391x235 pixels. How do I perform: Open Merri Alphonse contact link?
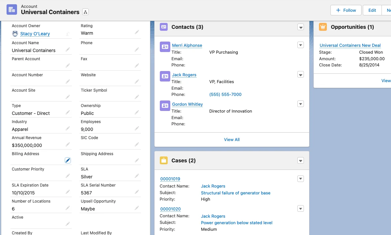coord(187,45)
